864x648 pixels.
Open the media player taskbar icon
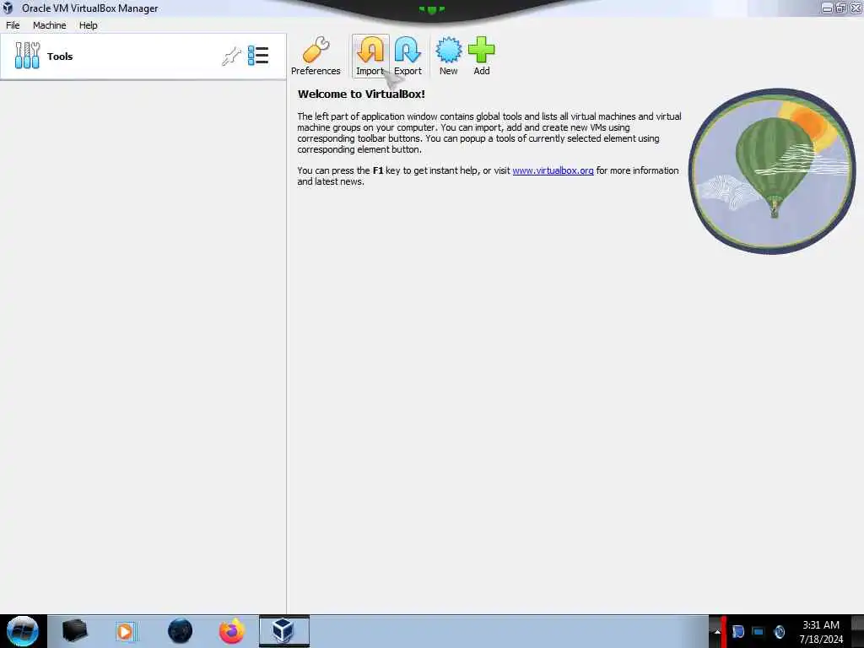click(x=126, y=631)
